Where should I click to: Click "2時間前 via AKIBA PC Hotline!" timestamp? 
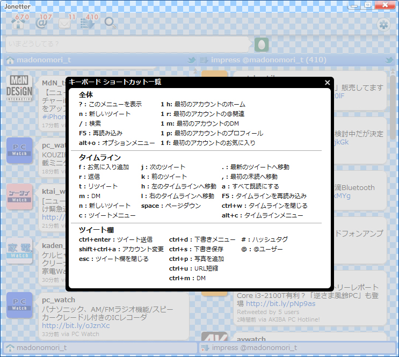(x=278, y=319)
